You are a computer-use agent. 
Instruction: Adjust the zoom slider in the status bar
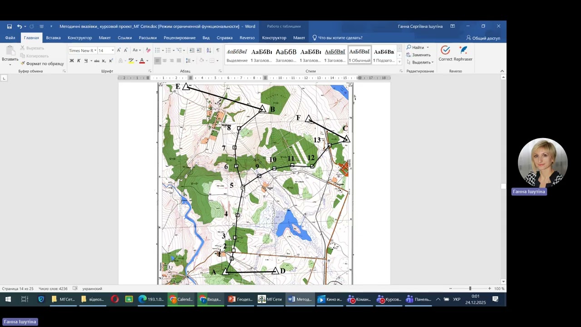470,288
